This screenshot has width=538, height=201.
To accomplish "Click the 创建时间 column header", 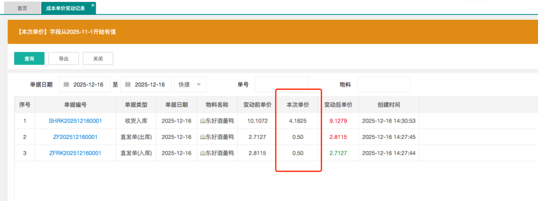I will (x=389, y=105).
